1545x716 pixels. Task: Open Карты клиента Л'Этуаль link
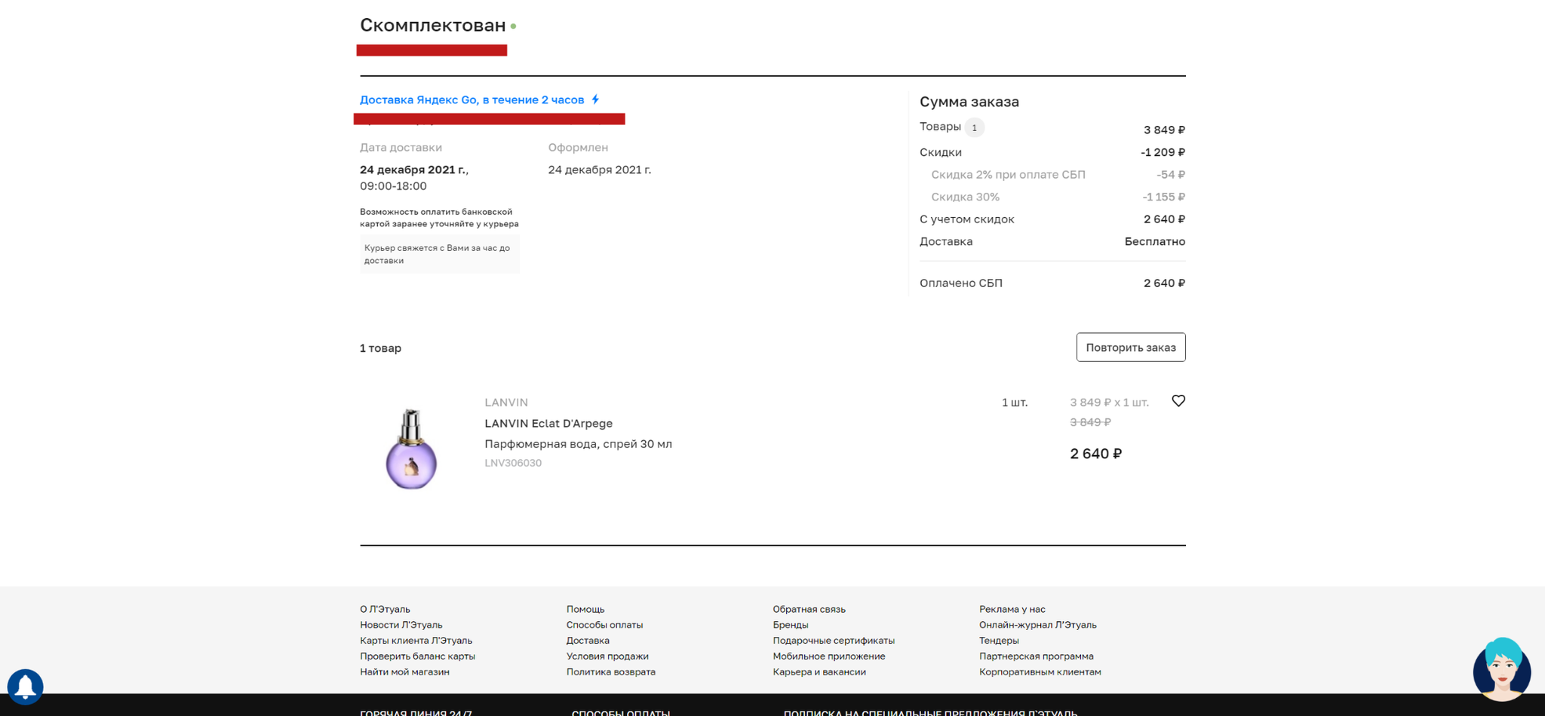click(x=416, y=641)
